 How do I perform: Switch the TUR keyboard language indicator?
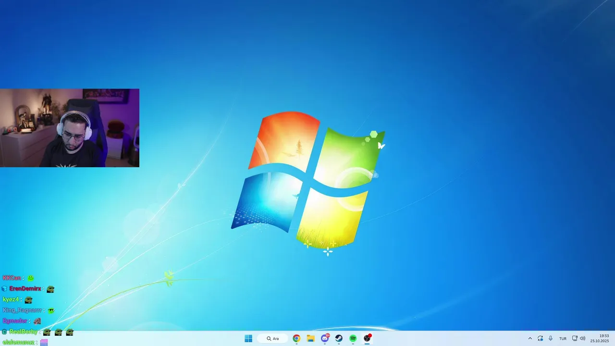click(563, 338)
